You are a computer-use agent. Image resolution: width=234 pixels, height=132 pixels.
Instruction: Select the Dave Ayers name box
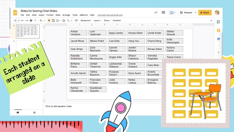pyautogui.click(x=136, y=73)
